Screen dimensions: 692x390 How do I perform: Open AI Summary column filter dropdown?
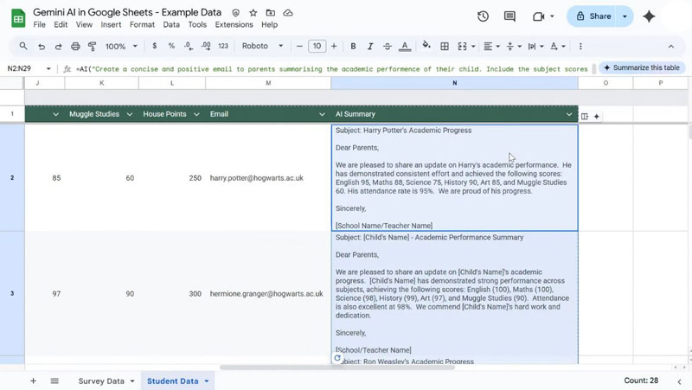click(569, 114)
